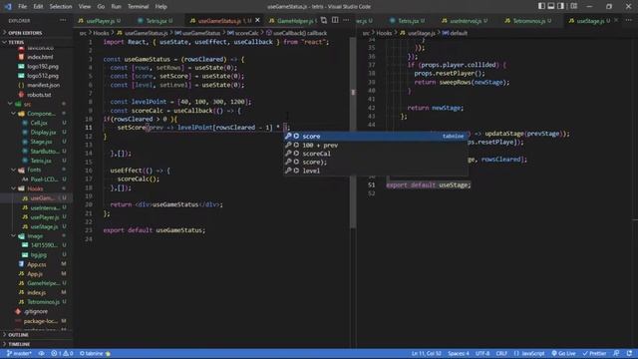Viewport: 638px width, 359px height.
Task: Open the Go menu
Action: coord(101,7)
